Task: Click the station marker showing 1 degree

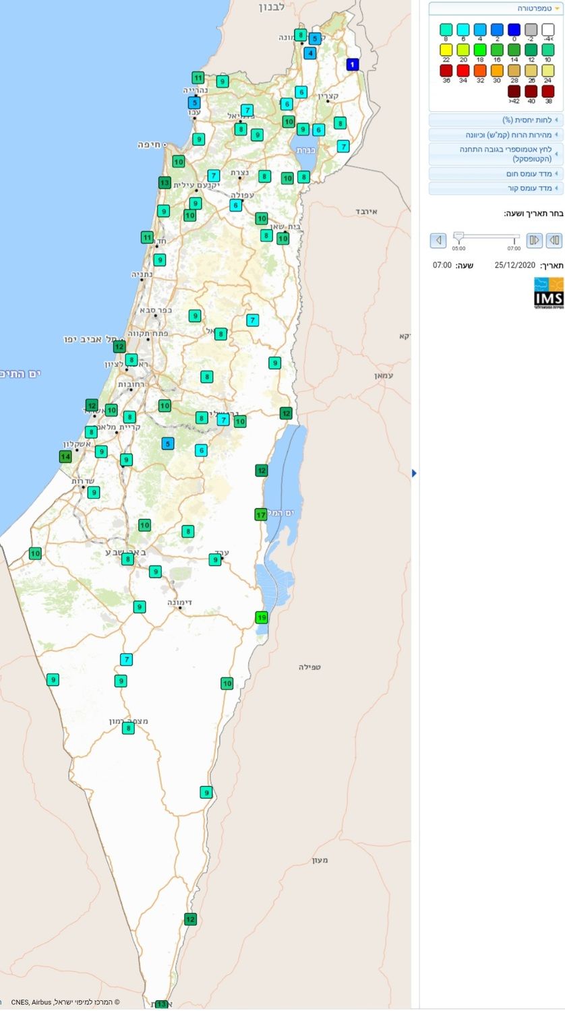Action: (x=353, y=65)
